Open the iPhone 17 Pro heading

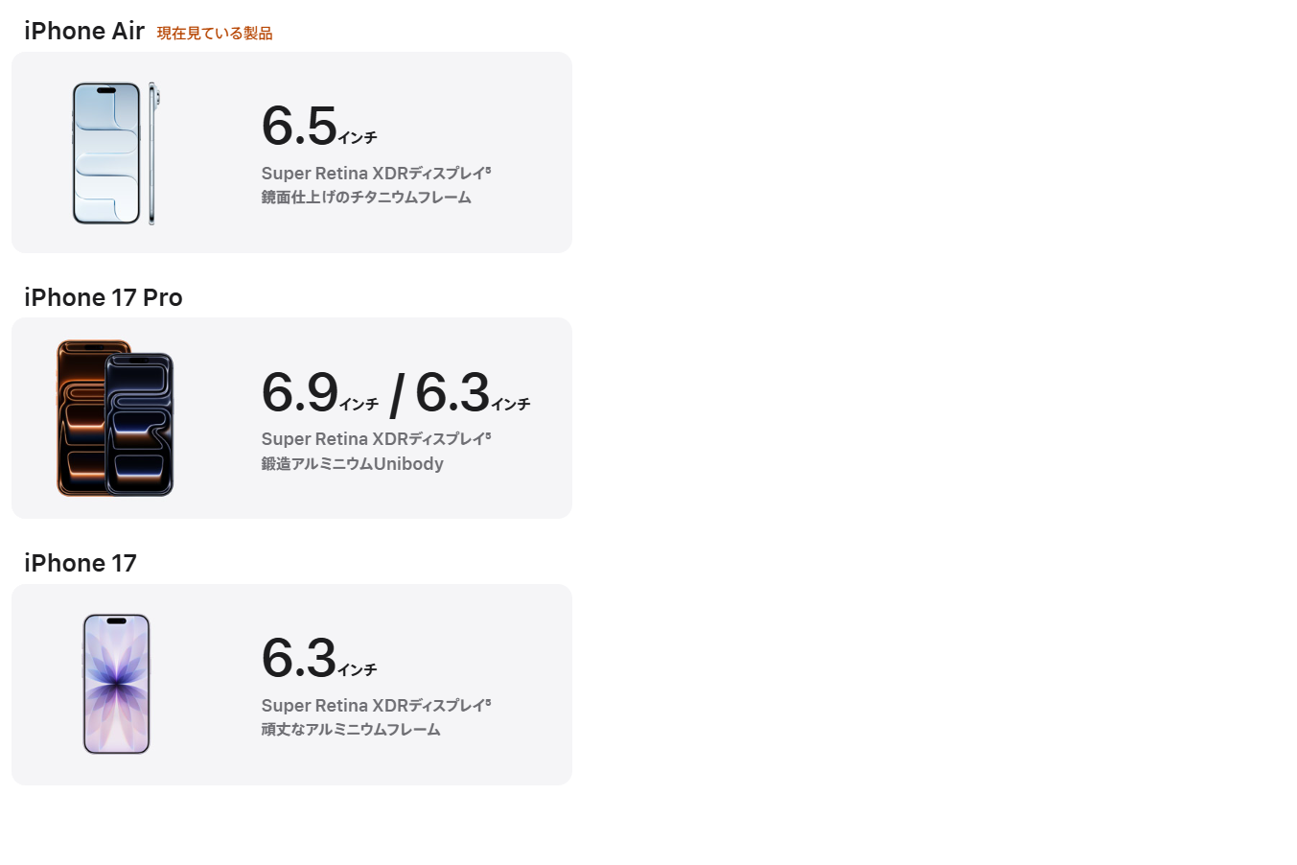pyautogui.click(x=104, y=298)
